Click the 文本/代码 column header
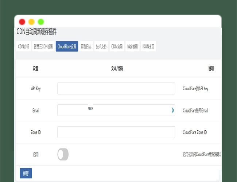 (117, 68)
